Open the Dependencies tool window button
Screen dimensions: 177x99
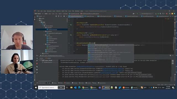click(x=102, y=83)
